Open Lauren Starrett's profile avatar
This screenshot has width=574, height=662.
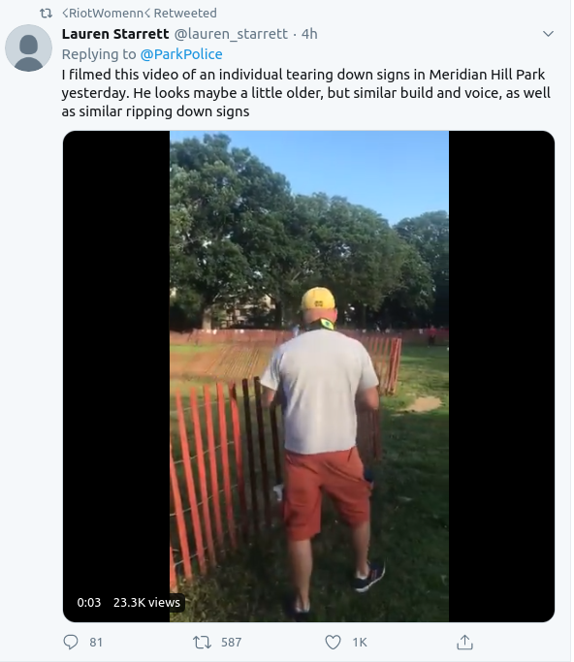coord(29,48)
